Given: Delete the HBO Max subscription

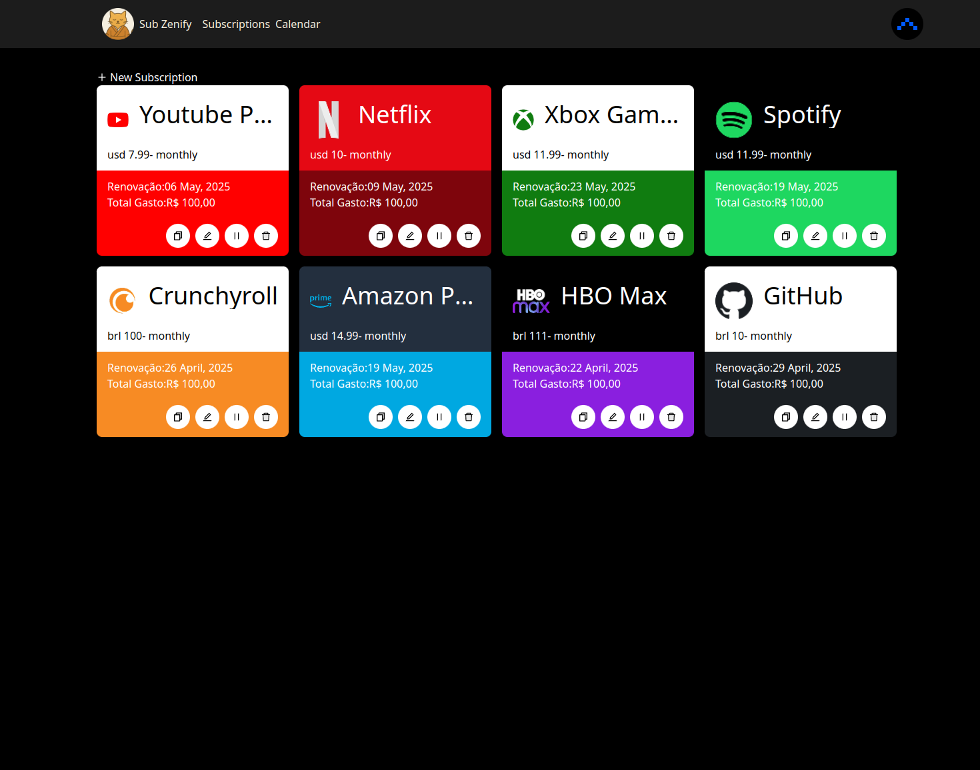Looking at the screenshot, I should (x=671, y=417).
